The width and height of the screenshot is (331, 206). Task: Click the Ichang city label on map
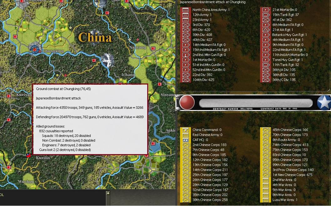128,75
